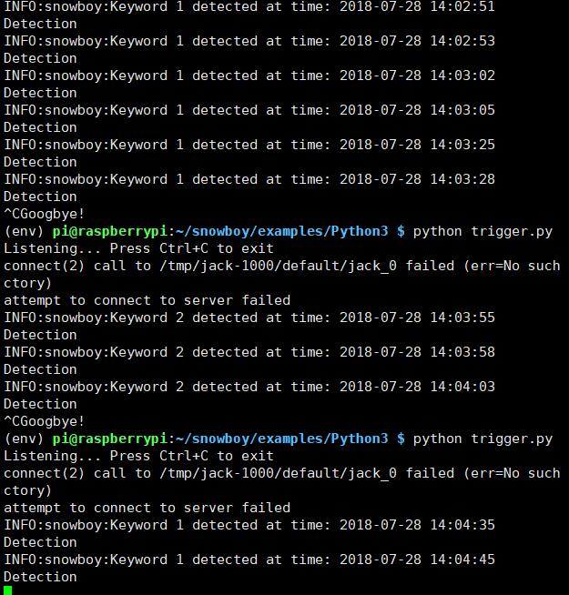This screenshot has height=595, width=569.
Task: Select the log line timestamped 14:03:25
Action: tap(249, 145)
